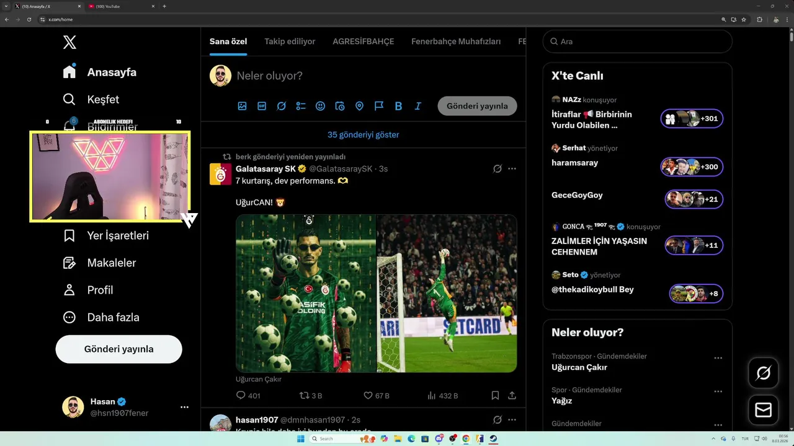Image resolution: width=794 pixels, height=446 pixels.
Task: Open emoji picker in composer
Action: click(x=320, y=106)
